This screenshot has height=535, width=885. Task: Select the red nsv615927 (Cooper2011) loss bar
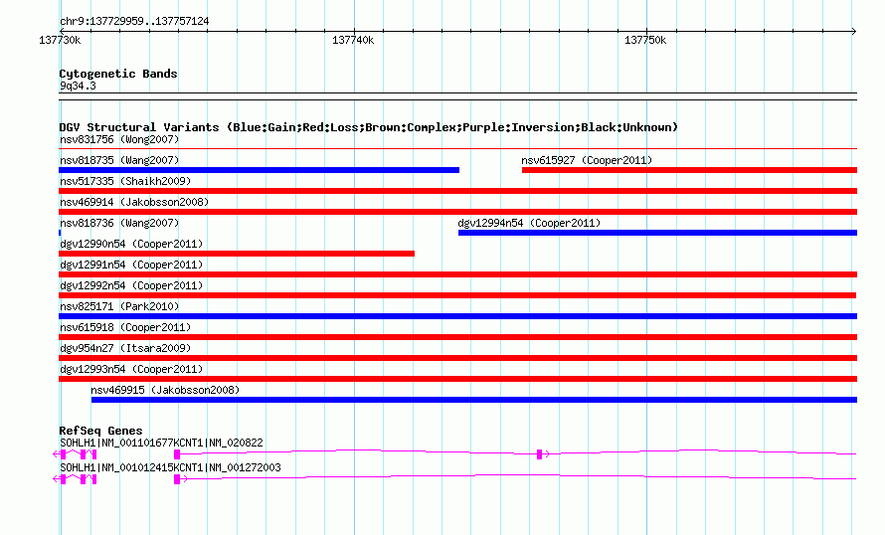point(689,170)
